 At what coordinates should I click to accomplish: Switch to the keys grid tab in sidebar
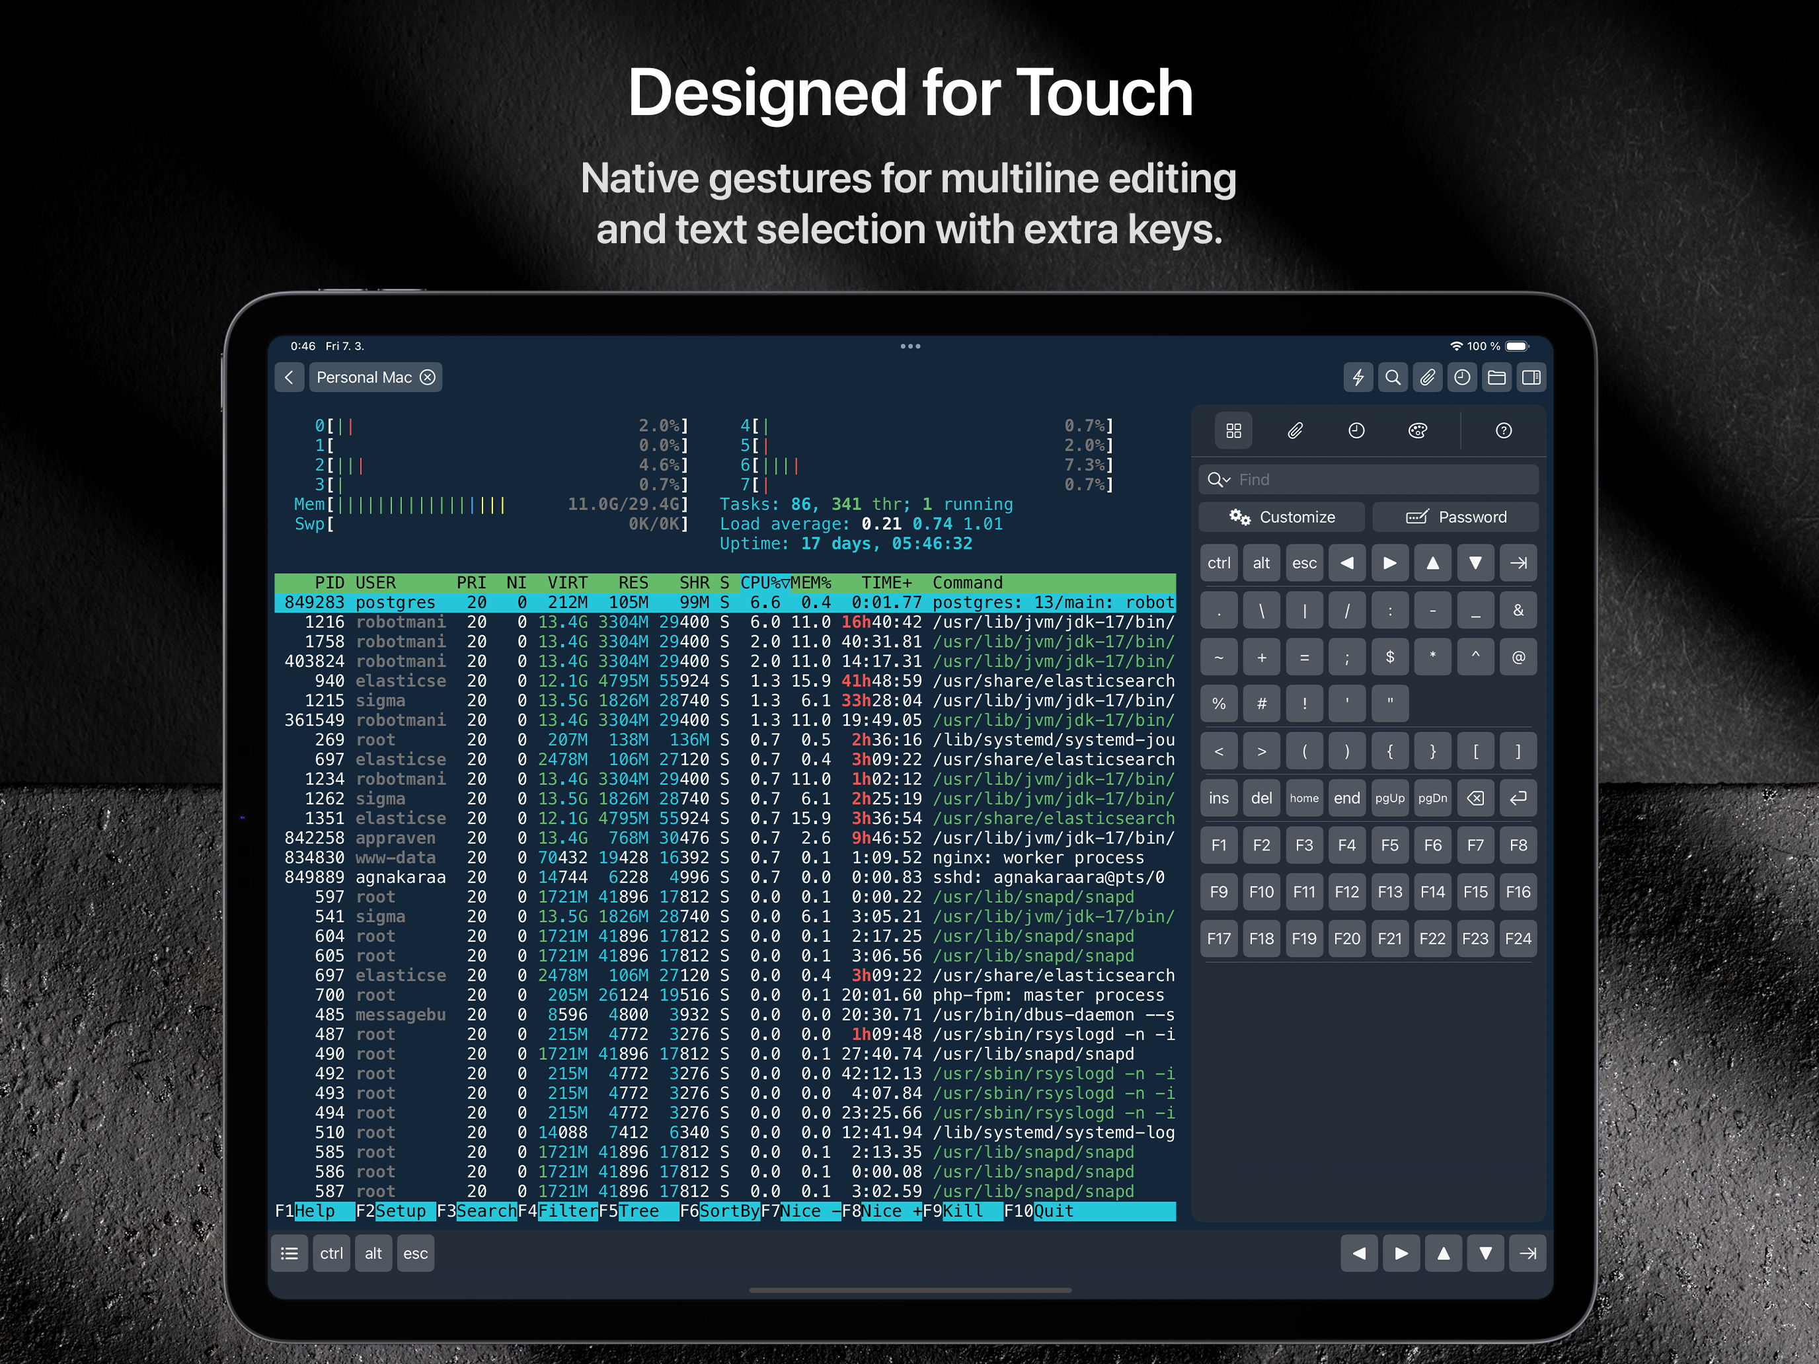point(1233,431)
